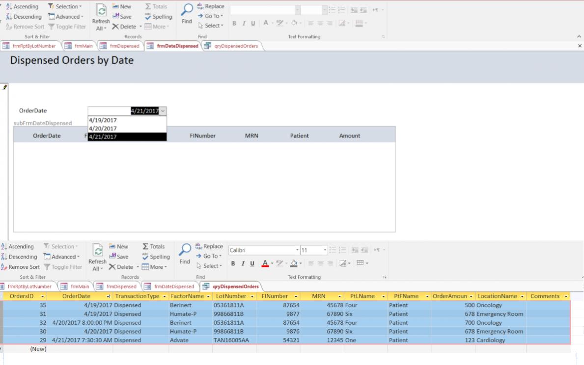The image size is (584, 365).
Task: Click Remove Sort in the lower ribbon
Action: coord(20,267)
